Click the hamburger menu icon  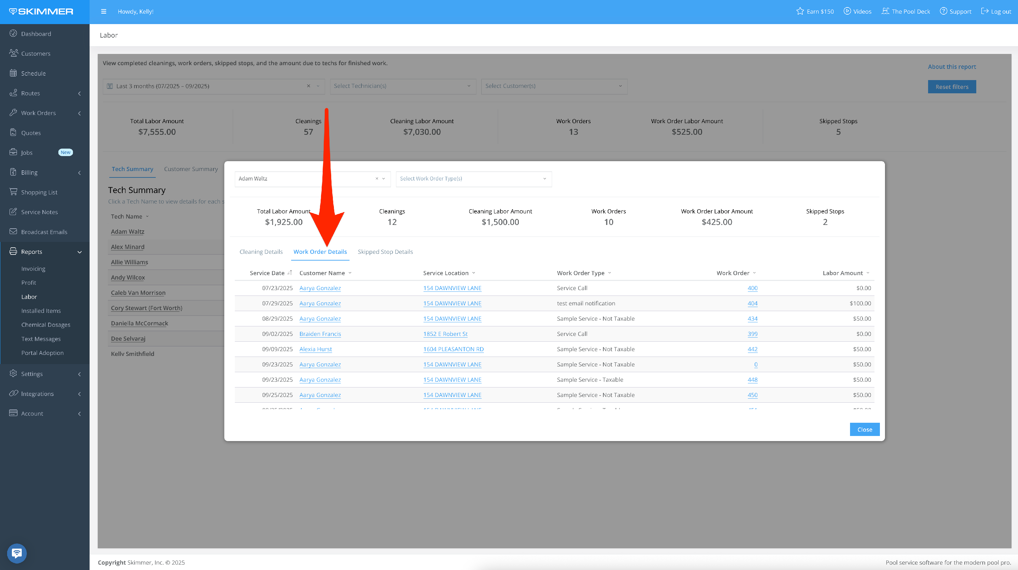(103, 12)
